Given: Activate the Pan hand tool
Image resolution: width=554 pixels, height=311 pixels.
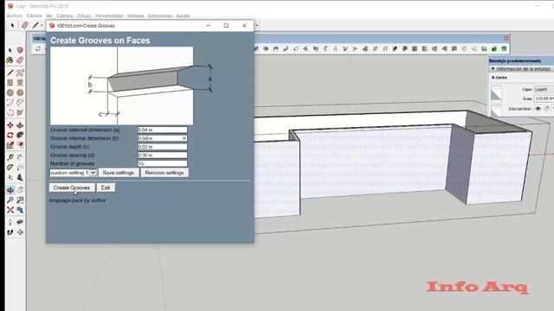Looking at the screenshot, I should (20, 190).
